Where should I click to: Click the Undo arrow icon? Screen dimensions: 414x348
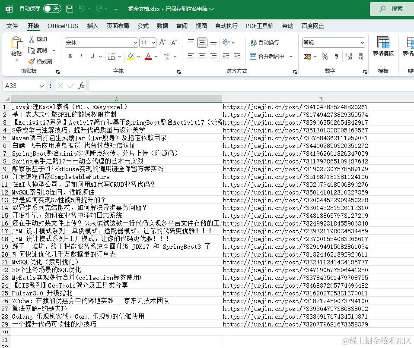pyautogui.click(x=82, y=9)
